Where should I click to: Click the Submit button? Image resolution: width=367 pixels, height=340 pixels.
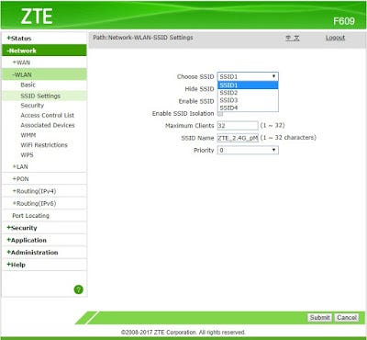pos(319,317)
